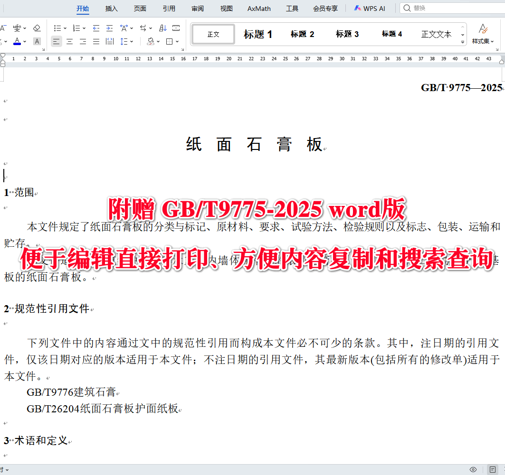Click the blue font color swatch

coord(17,44)
